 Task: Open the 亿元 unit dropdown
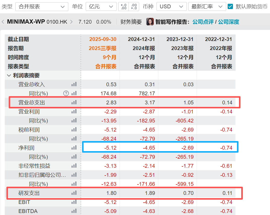tap(101, 7)
